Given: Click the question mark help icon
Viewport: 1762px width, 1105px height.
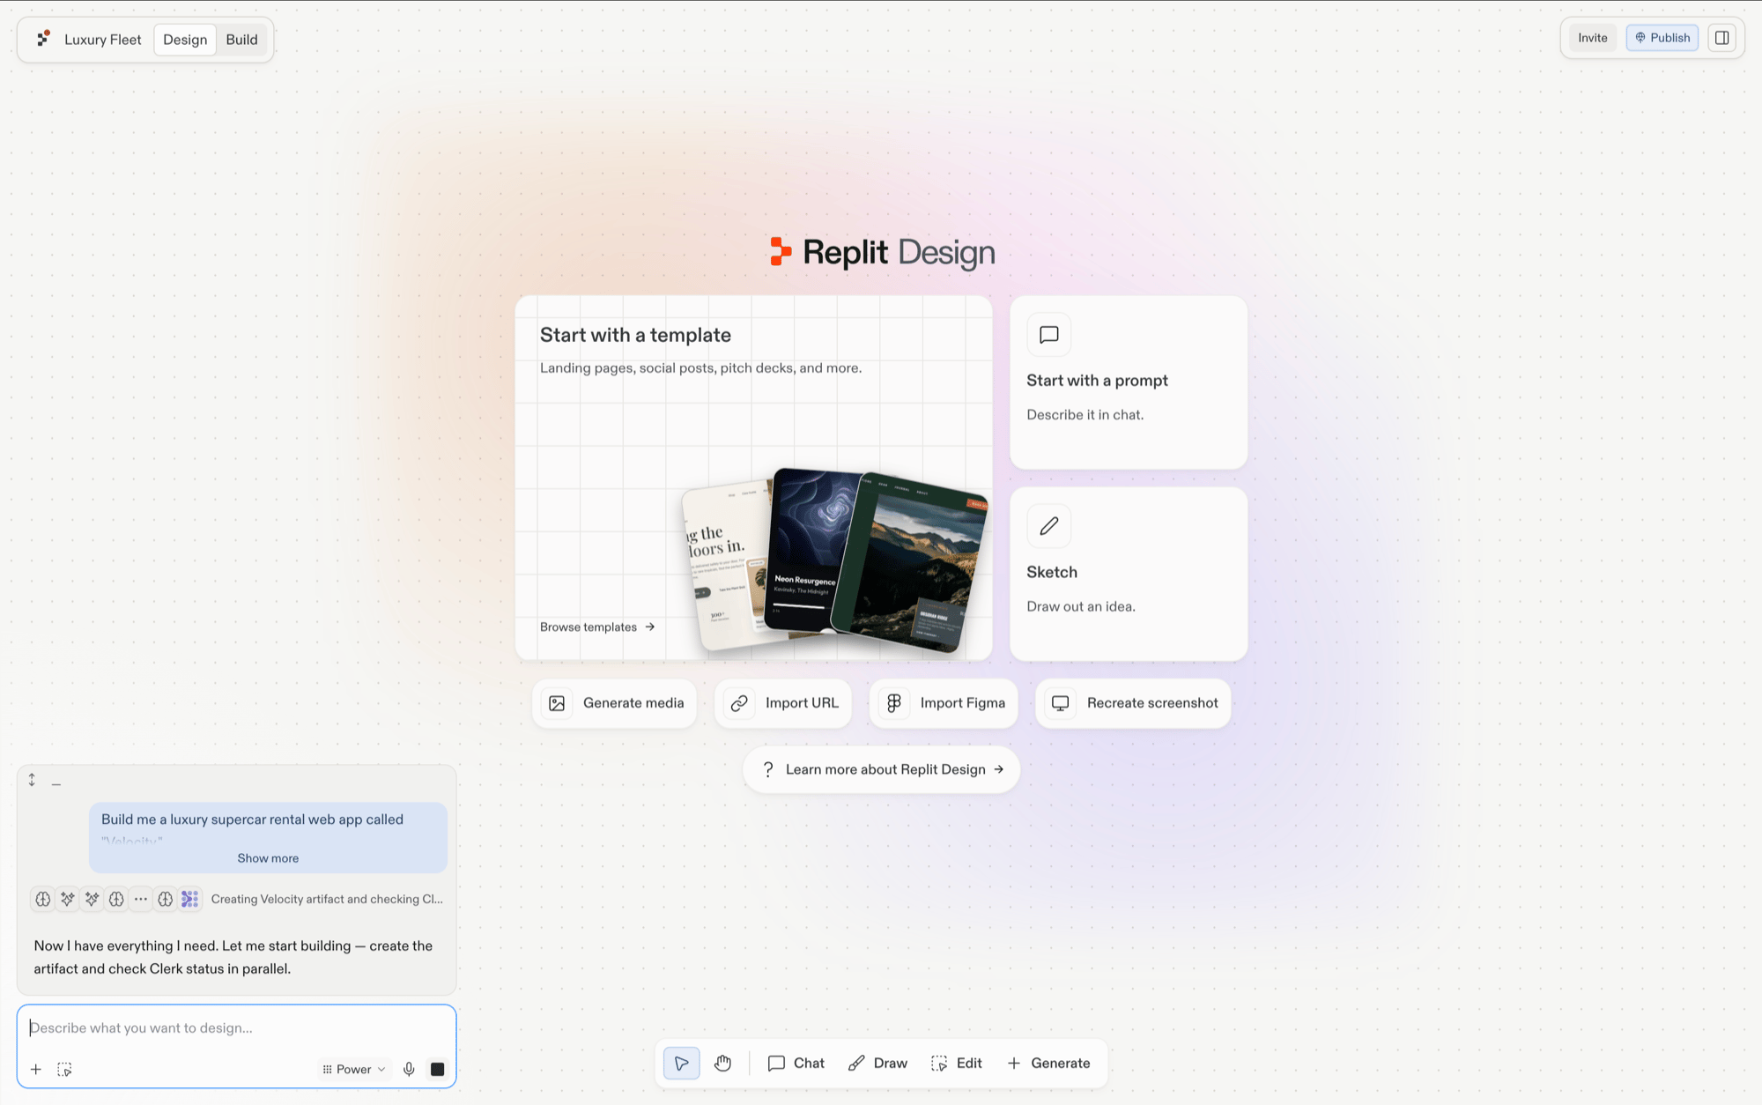Looking at the screenshot, I should (768, 769).
